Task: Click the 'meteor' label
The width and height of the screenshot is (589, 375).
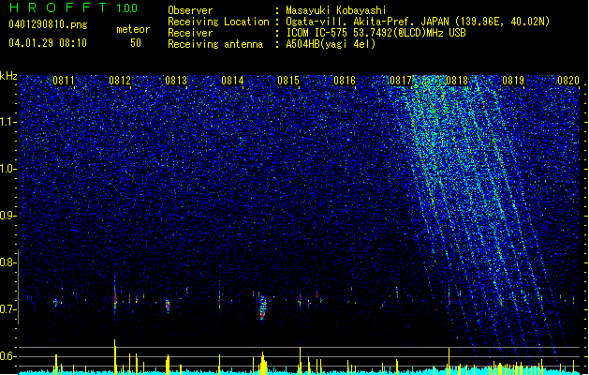Action: [x=133, y=29]
